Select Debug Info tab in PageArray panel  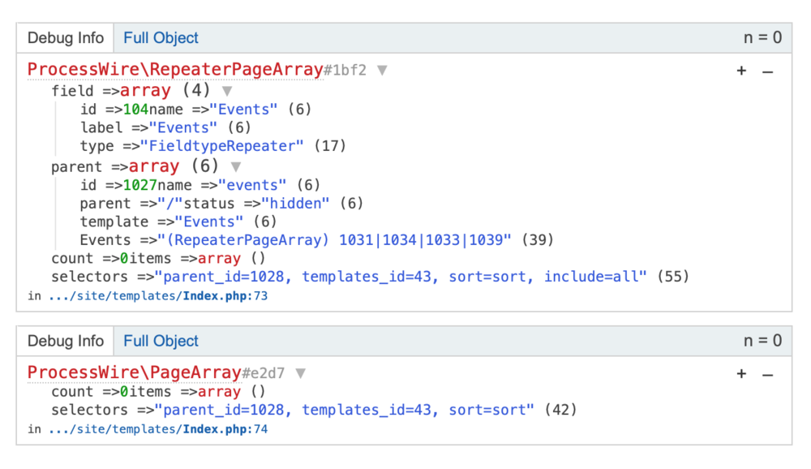[66, 341]
